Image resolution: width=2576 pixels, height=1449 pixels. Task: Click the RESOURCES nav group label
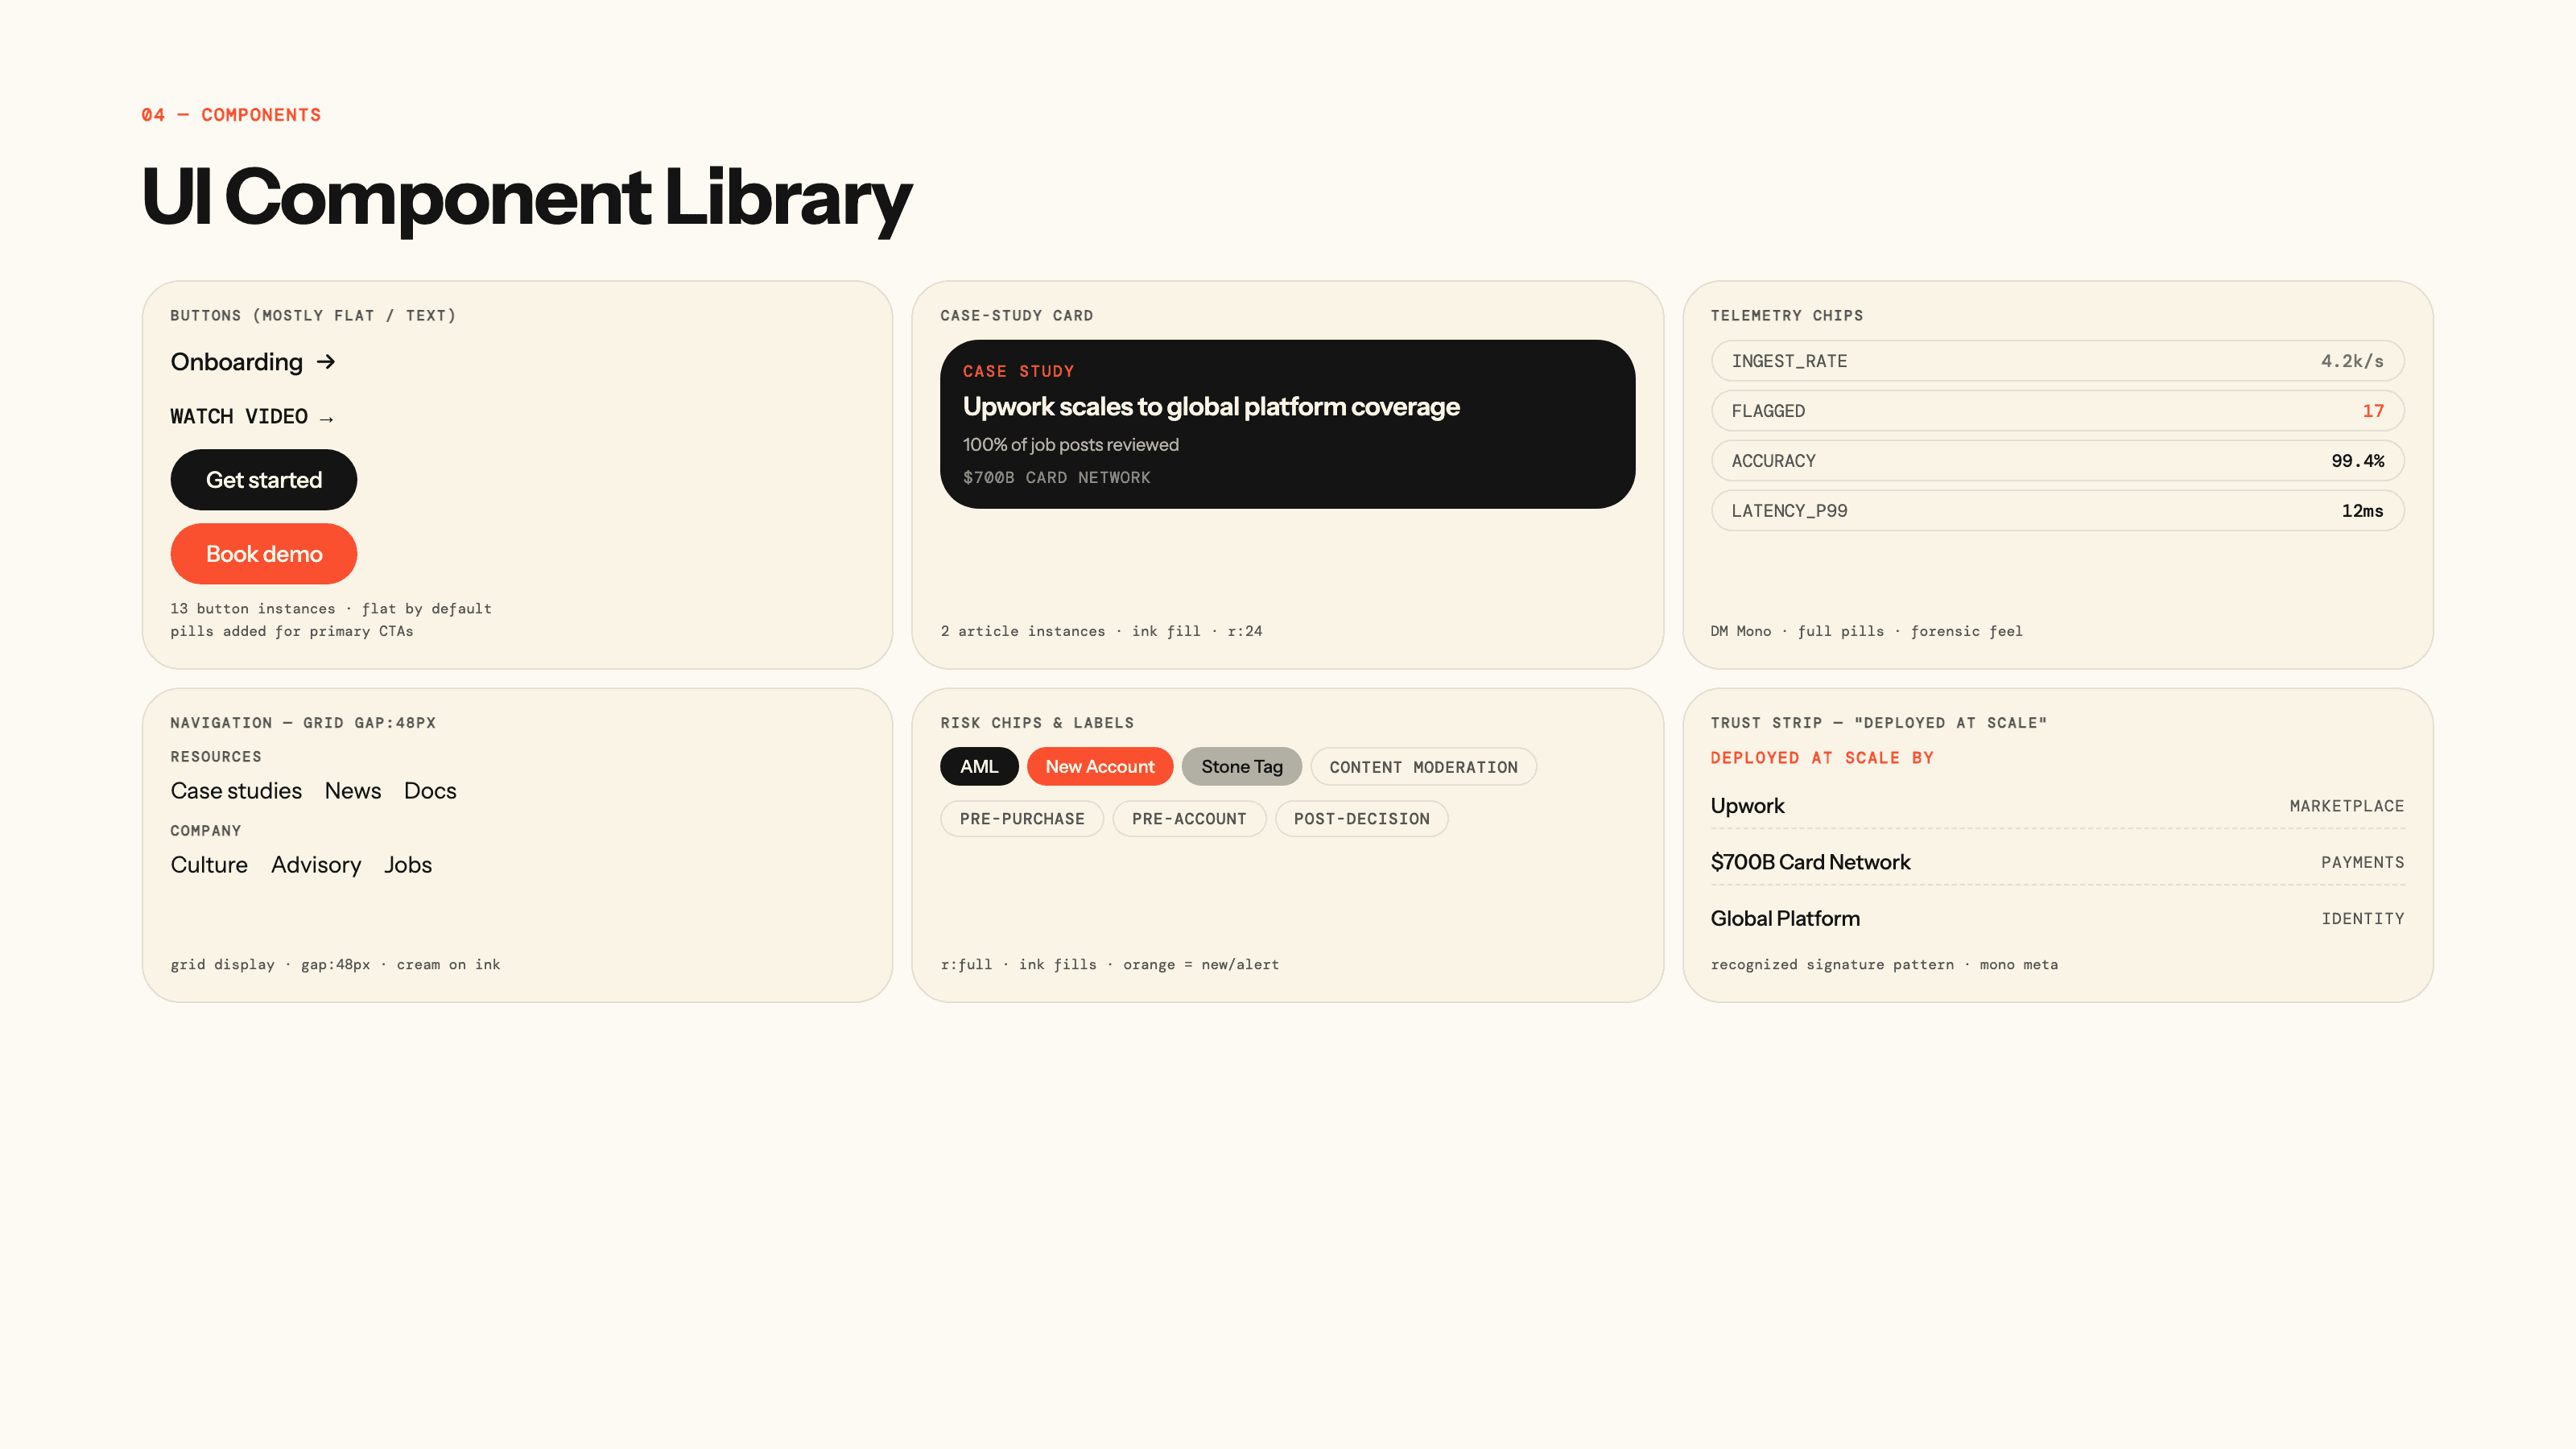click(x=216, y=757)
